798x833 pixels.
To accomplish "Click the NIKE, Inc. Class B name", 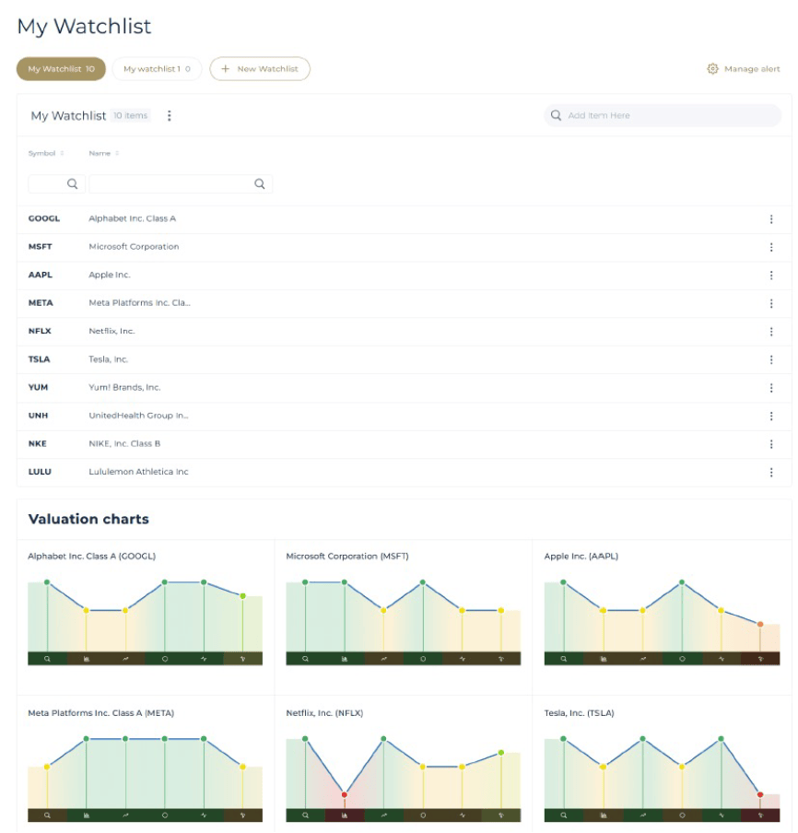I will pyautogui.click(x=124, y=443).
